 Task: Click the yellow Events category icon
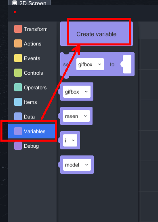[x=18, y=58]
